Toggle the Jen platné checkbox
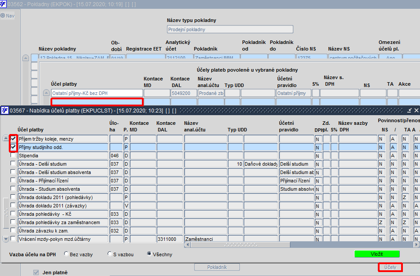Image resolution: width=420 pixels, height=276 pixels. point(36,272)
